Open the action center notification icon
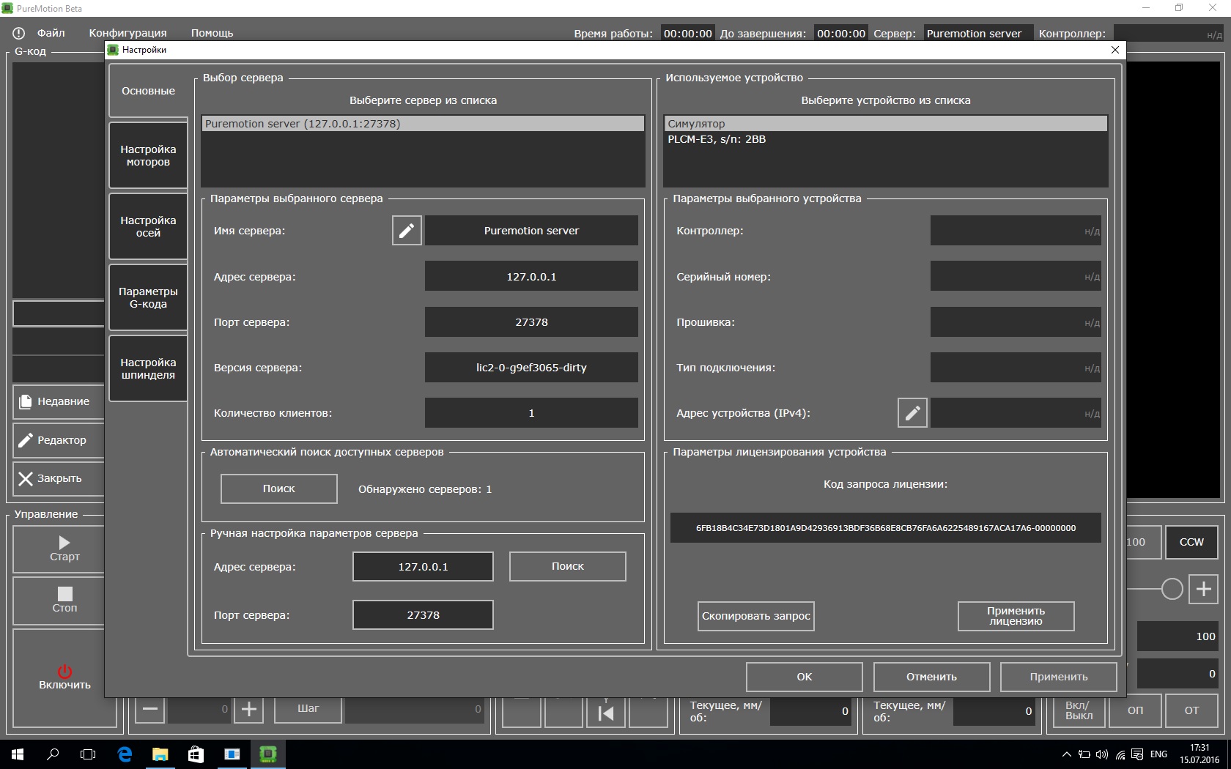Screen dimensions: 1231x769 click(1137, 754)
